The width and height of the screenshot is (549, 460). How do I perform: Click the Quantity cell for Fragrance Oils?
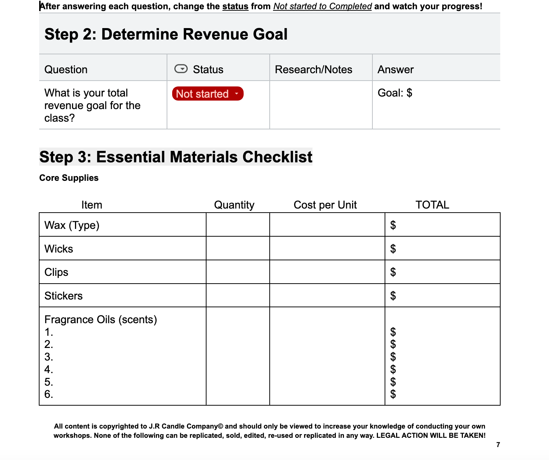pyautogui.click(x=238, y=356)
